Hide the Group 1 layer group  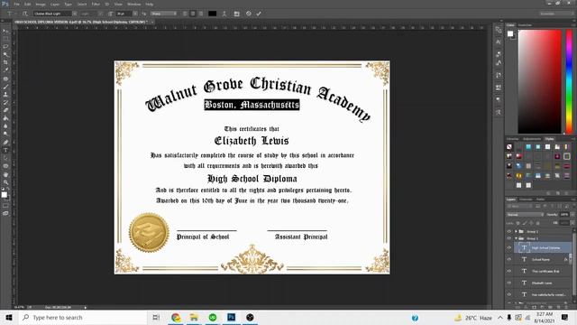tap(509, 238)
